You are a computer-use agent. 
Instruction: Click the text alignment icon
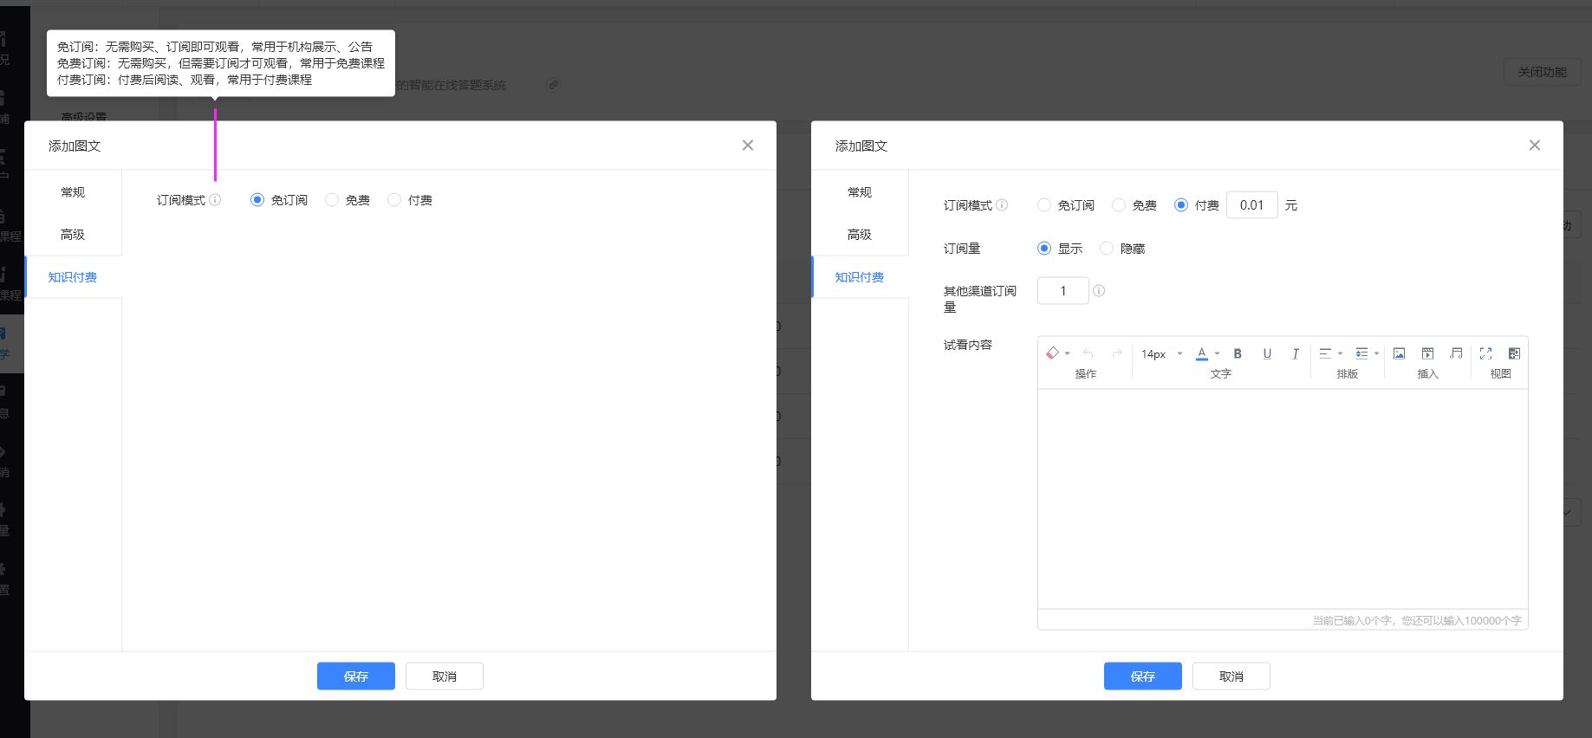(x=1325, y=353)
